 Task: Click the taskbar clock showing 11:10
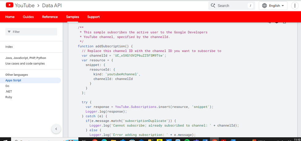click(x=297, y=140)
